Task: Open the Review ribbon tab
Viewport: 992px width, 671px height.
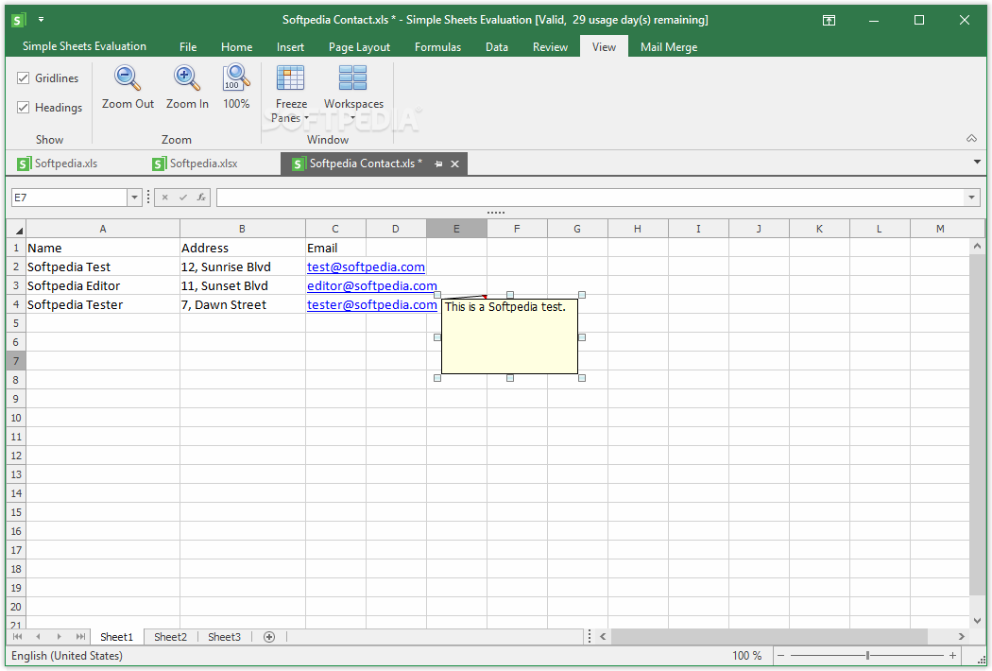Action: coord(550,47)
